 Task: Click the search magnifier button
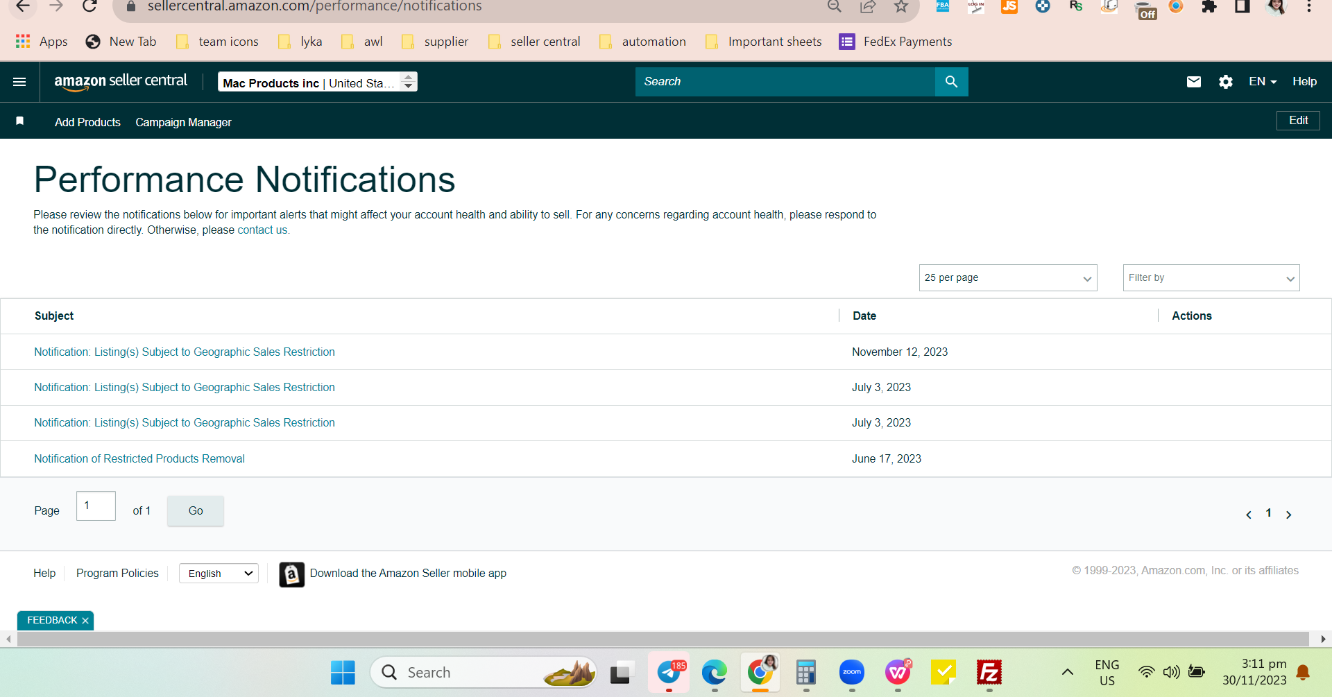(x=951, y=82)
